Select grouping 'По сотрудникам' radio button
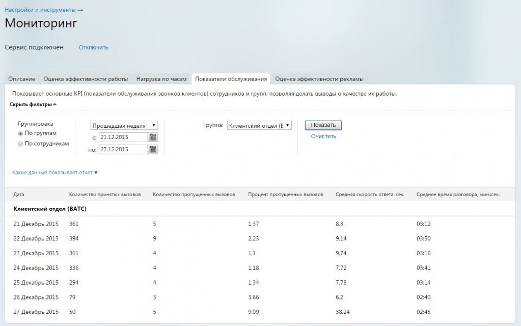This screenshot has width=521, height=326. pyautogui.click(x=20, y=144)
